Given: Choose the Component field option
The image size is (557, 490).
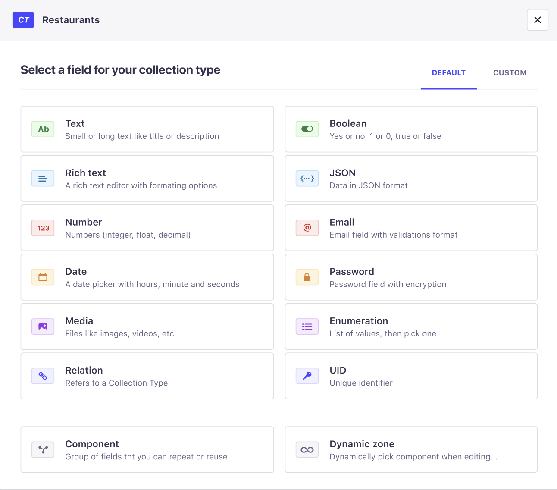Looking at the screenshot, I should pyautogui.click(x=147, y=450).
